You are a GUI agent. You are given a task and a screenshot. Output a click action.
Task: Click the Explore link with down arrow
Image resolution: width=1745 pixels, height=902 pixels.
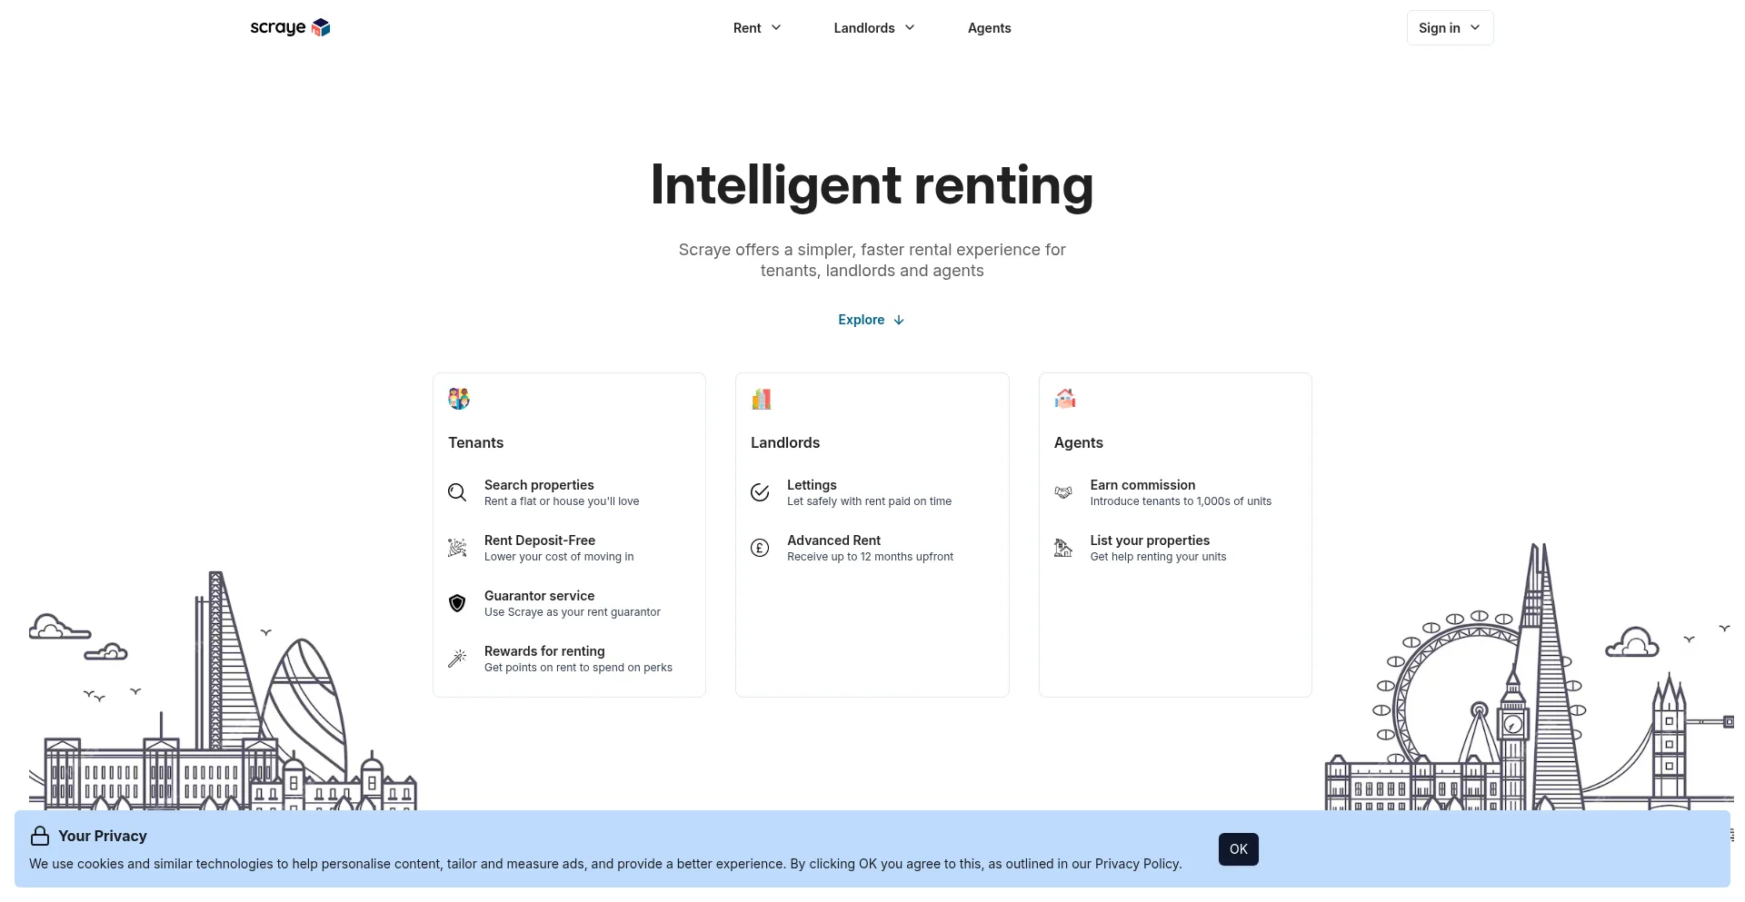coord(871,320)
